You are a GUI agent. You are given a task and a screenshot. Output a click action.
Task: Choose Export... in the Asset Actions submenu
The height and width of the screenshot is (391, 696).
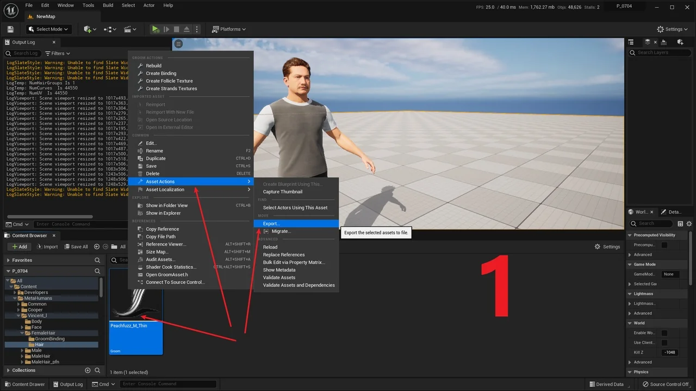point(271,224)
